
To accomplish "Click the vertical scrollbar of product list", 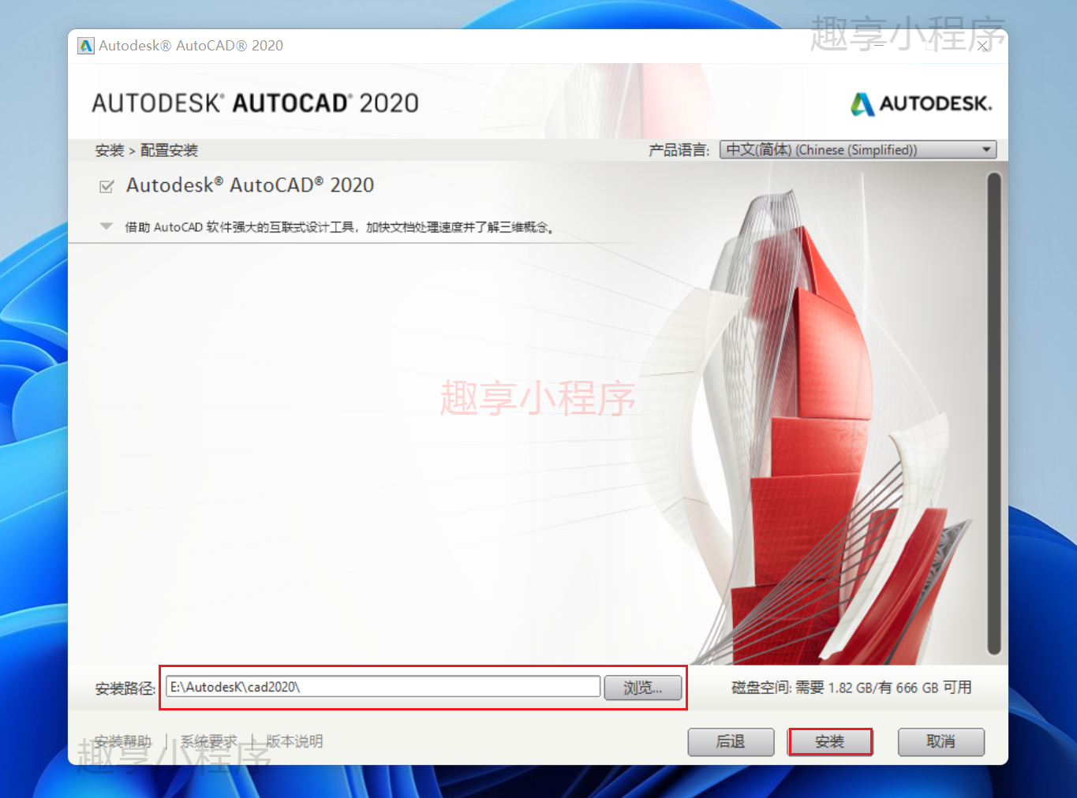I will pos(994,414).
